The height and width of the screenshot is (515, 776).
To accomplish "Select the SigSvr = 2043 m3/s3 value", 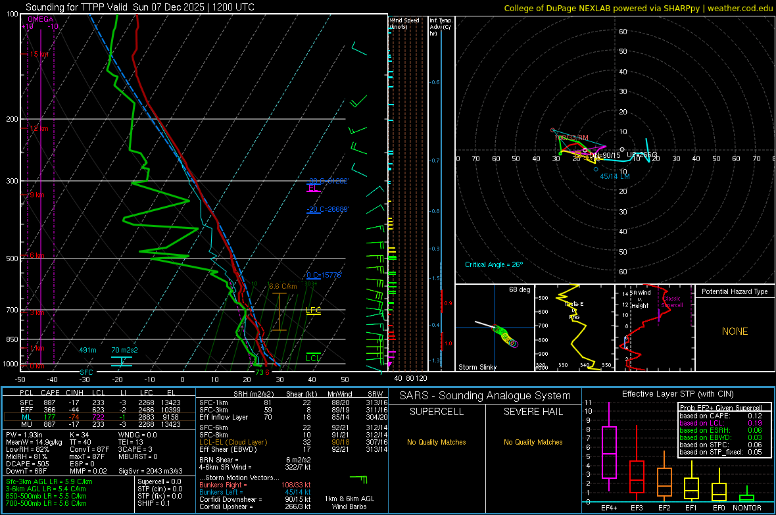I will pos(151,471).
